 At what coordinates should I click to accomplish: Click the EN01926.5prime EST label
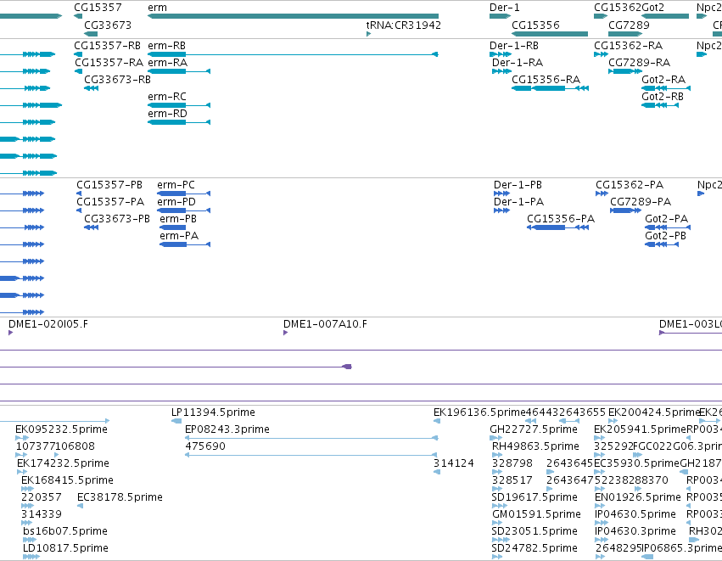[x=638, y=497]
